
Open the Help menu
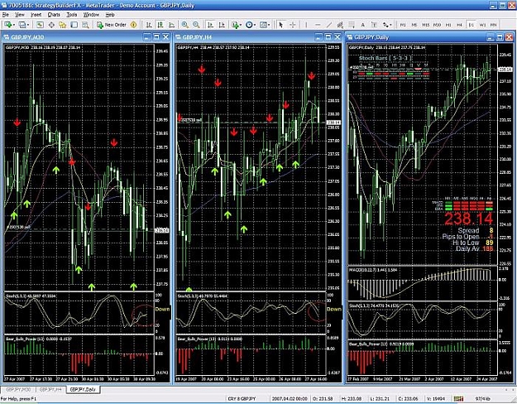[x=110, y=15]
